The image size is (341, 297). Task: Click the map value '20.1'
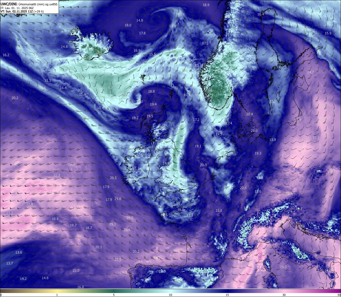coord(99,247)
